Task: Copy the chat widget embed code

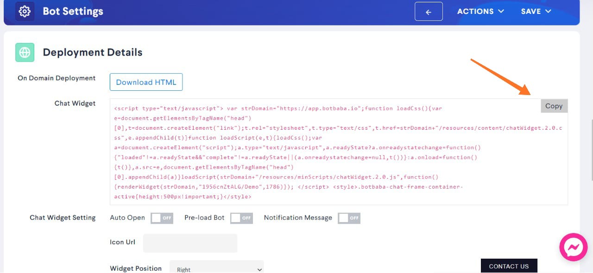Action: [x=554, y=106]
